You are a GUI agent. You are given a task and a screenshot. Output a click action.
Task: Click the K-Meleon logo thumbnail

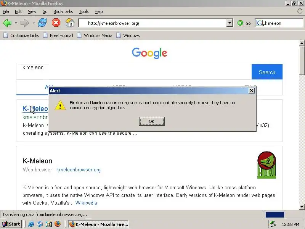point(266,165)
